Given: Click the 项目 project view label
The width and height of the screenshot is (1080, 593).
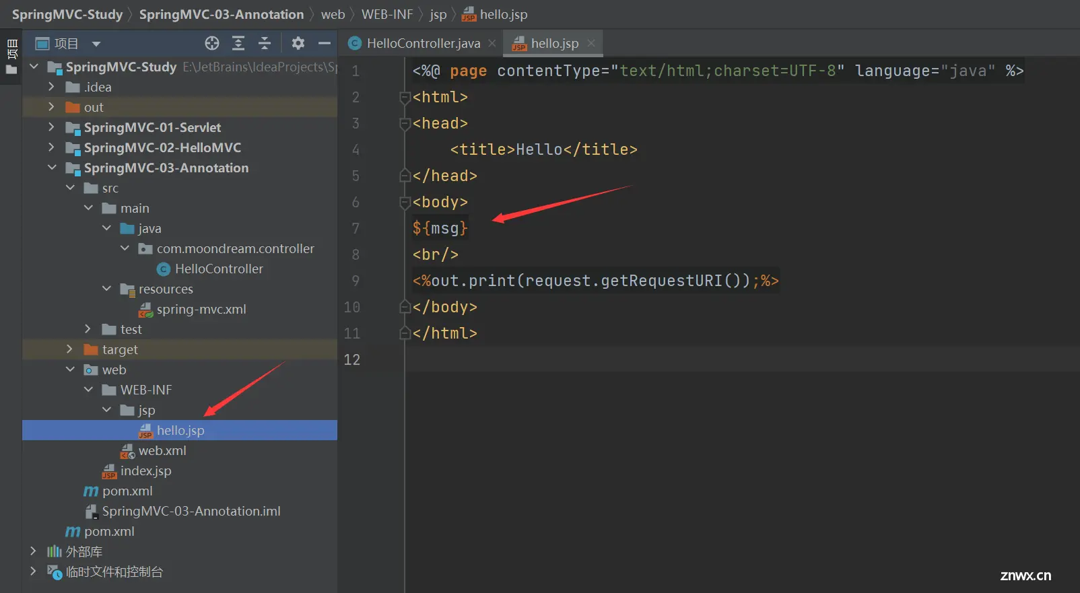Looking at the screenshot, I should tap(67, 44).
